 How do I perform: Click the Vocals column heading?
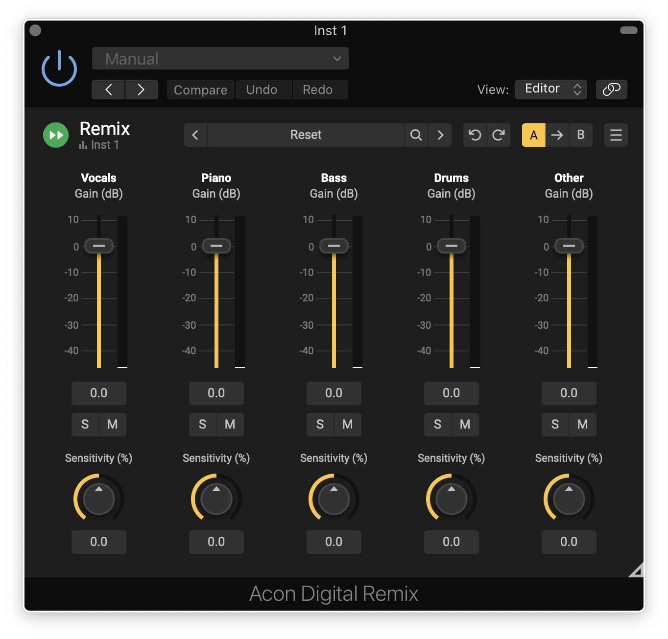[99, 178]
